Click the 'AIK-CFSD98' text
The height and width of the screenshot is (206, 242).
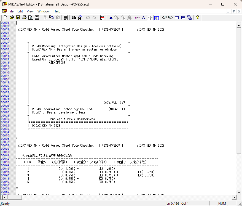(x=57, y=63)
